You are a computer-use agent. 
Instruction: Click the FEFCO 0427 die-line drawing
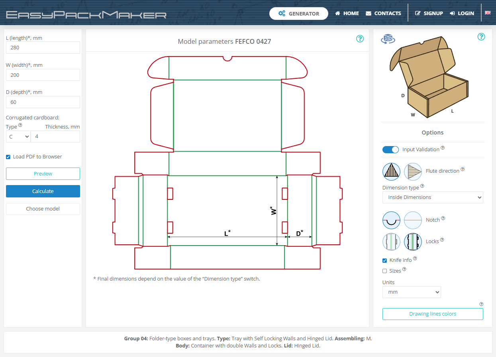click(227, 163)
